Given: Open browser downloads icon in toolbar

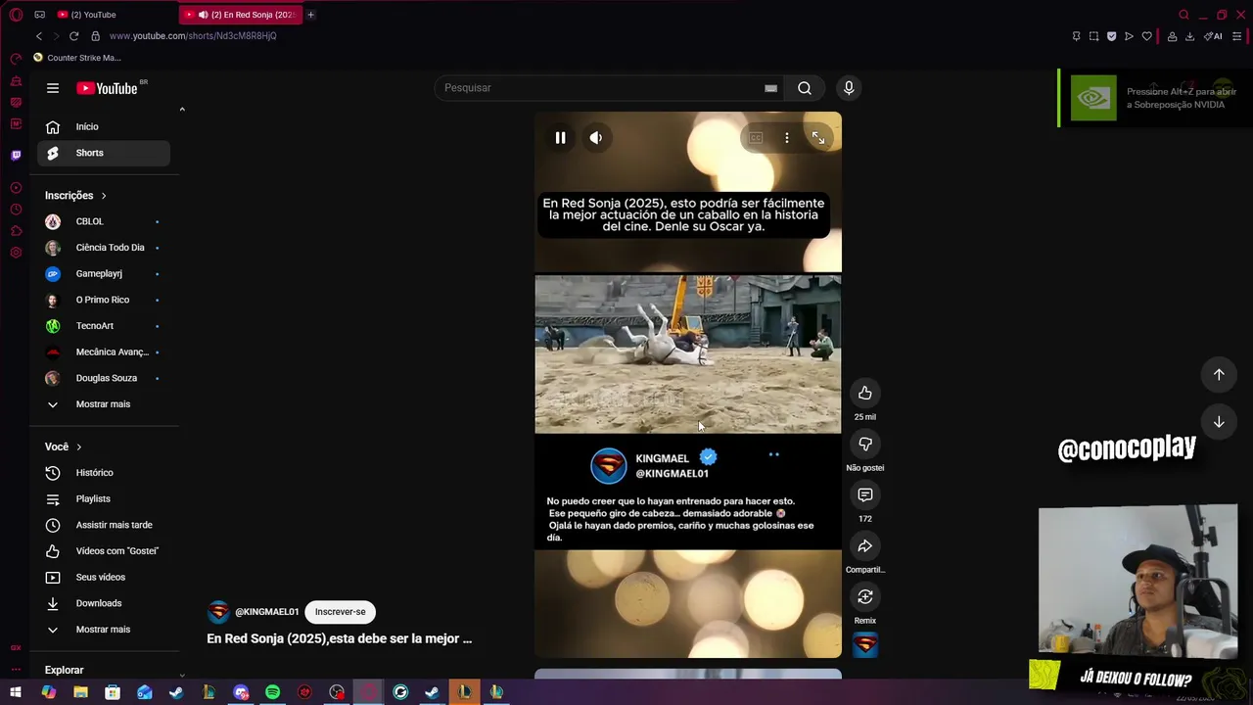Looking at the screenshot, I should click(x=1189, y=36).
